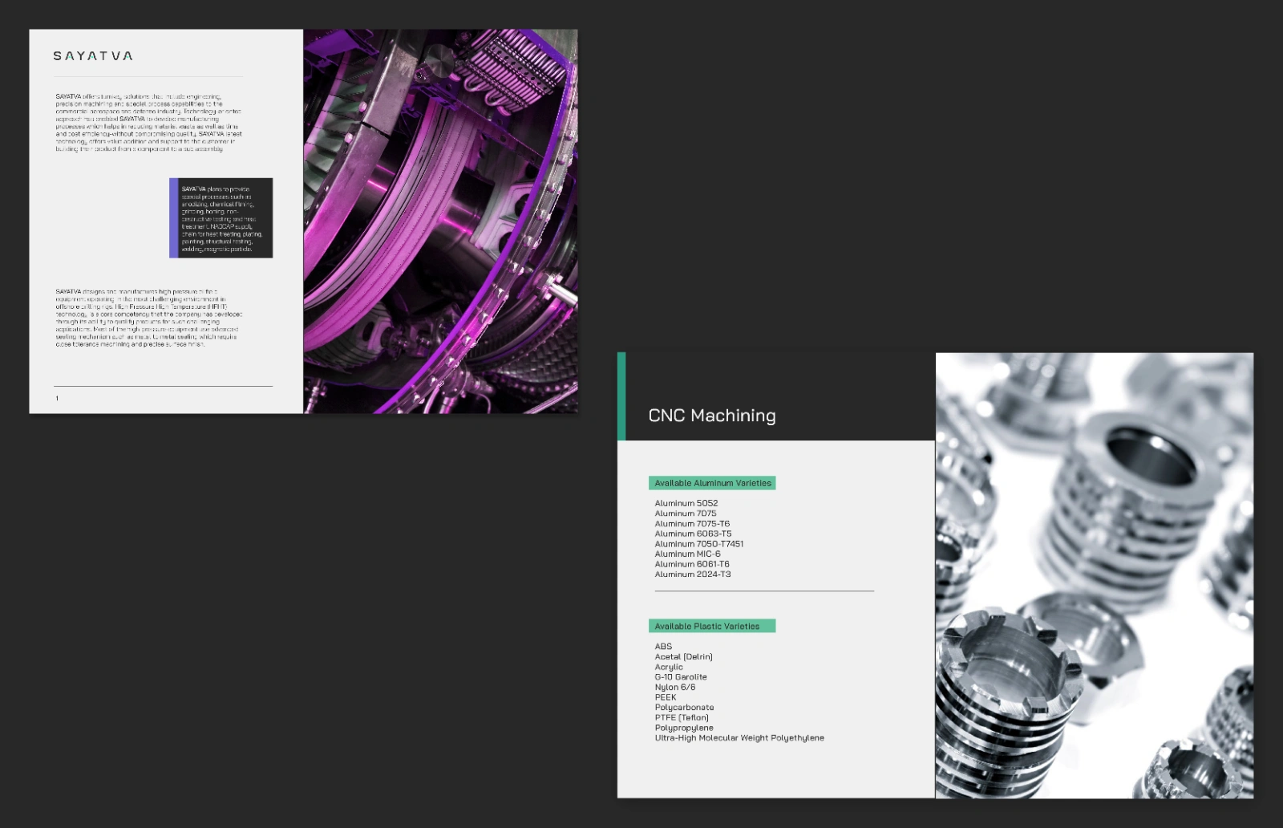Select the divider line below aluminum list
Image resolution: width=1283 pixels, height=828 pixels.
point(763,591)
